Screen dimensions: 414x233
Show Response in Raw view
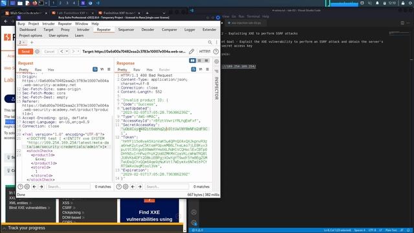pyautogui.click(x=136, y=70)
